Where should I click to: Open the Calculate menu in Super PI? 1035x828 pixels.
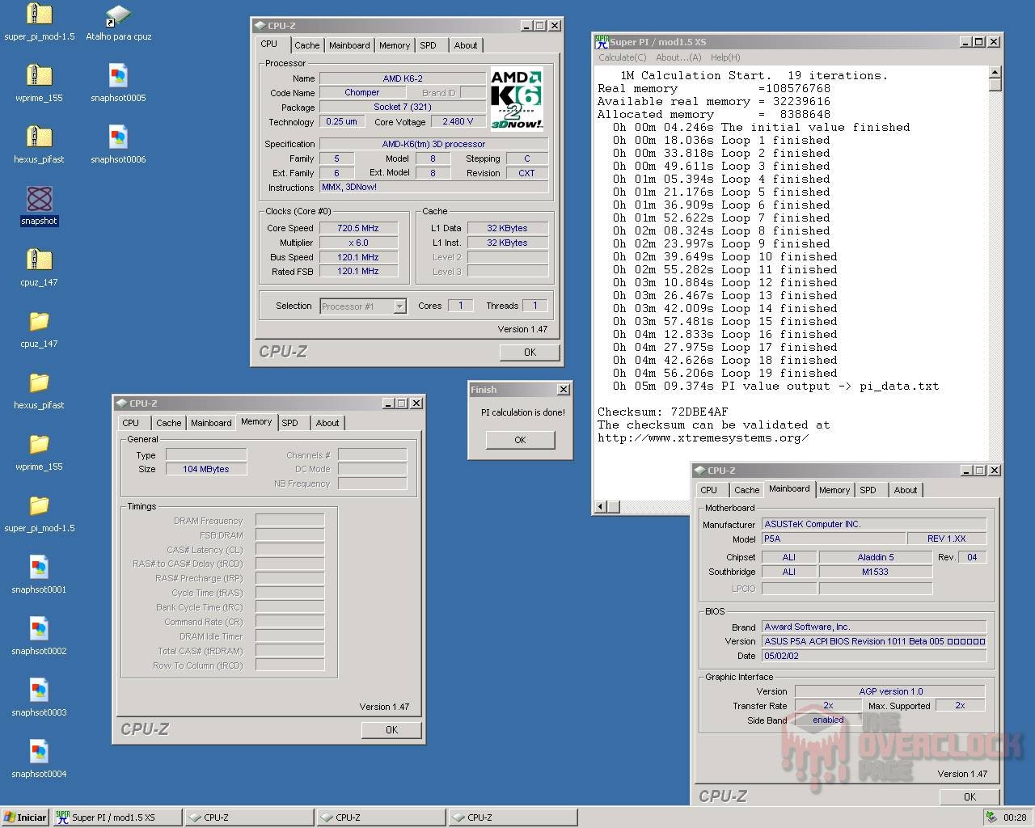(621, 57)
